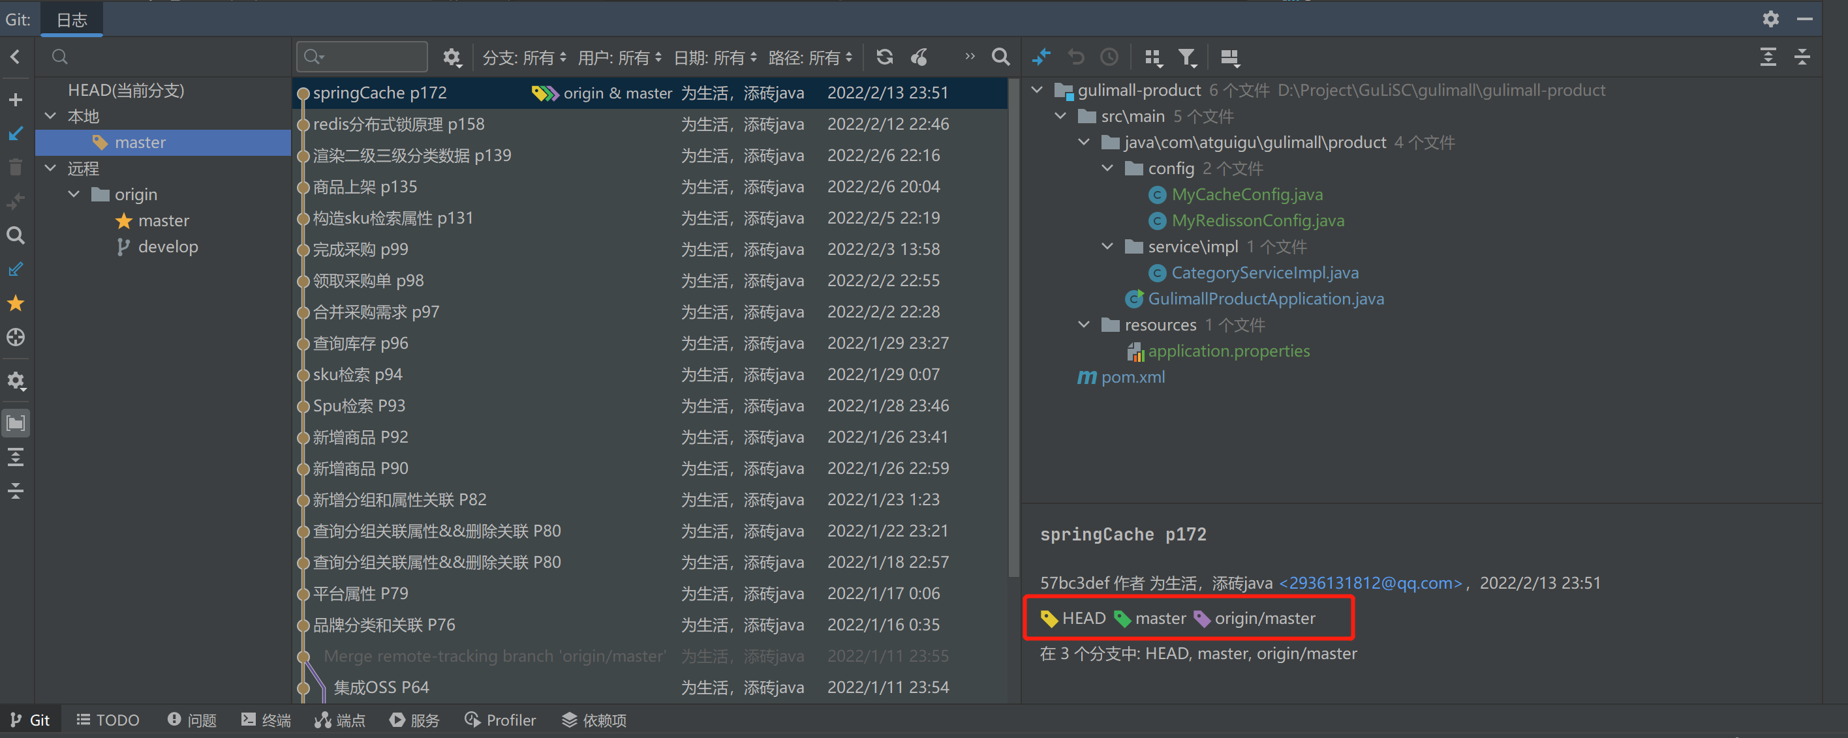Open branches pane settings gear in sidebar

pyautogui.click(x=15, y=381)
